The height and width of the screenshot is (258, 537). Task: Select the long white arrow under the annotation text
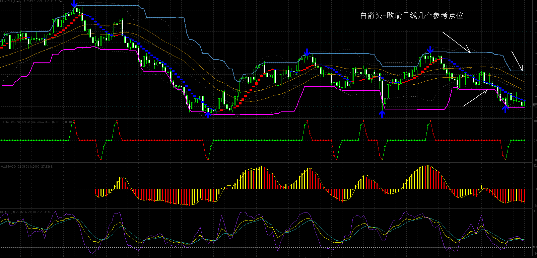[x=456, y=42]
